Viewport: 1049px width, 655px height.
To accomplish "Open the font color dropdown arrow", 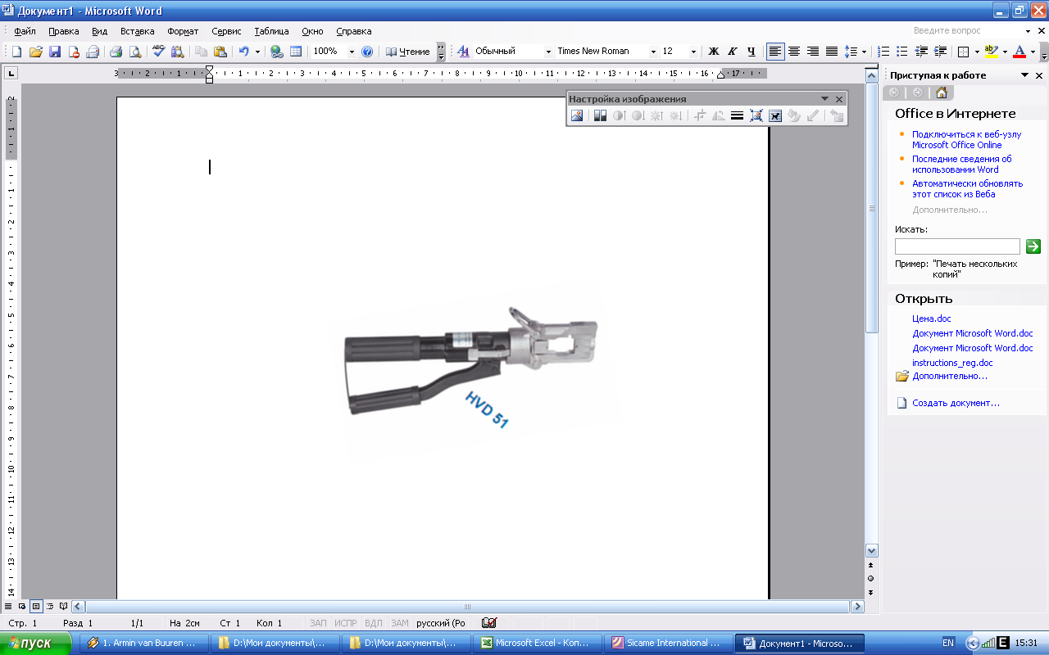I will point(1033,52).
